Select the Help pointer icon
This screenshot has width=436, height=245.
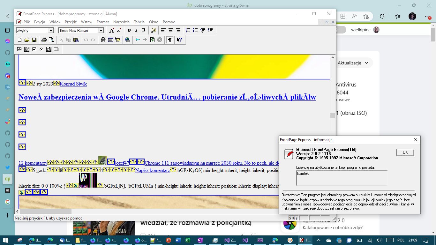pyautogui.click(x=179, y=40)
